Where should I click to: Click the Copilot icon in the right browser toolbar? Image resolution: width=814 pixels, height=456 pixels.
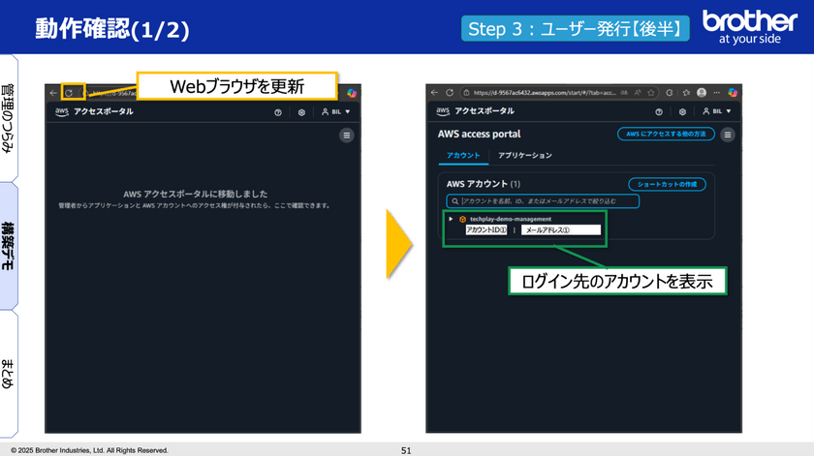point(734,93)
